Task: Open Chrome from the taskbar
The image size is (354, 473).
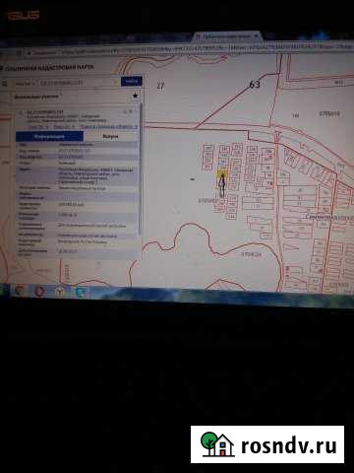Action: [20, 291]
